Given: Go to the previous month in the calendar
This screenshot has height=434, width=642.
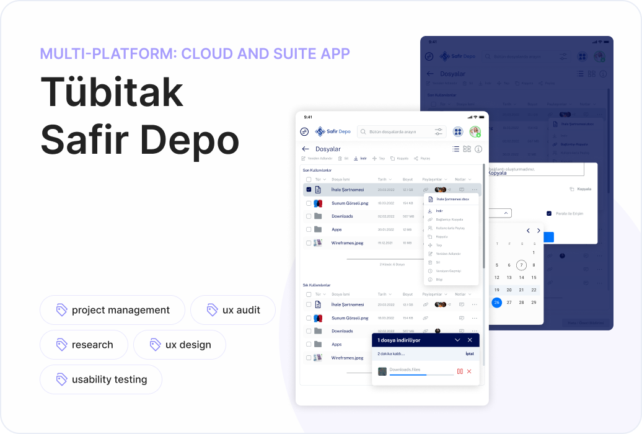Looking at the screenshot, I should point(528,231).
